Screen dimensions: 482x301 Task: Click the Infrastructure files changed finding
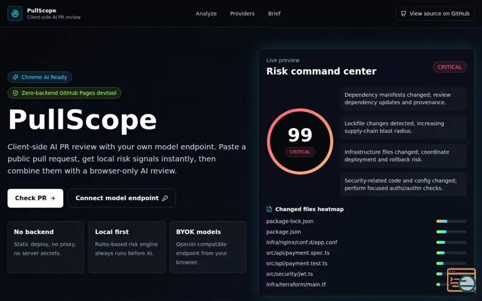pos(403,156)
